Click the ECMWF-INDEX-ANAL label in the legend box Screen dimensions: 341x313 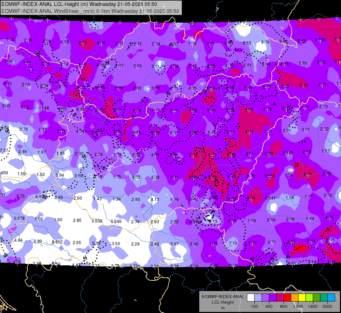(x=223, y=297)
